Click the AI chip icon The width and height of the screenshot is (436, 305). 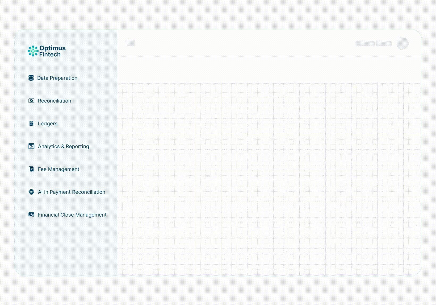click(31, 192)
